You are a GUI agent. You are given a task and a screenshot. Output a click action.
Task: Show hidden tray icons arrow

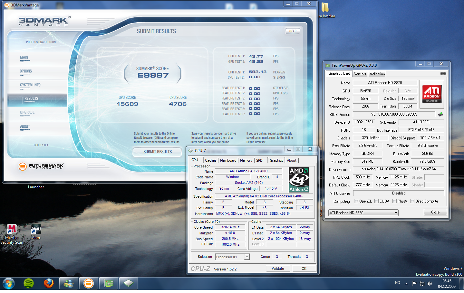click(406, 284)
